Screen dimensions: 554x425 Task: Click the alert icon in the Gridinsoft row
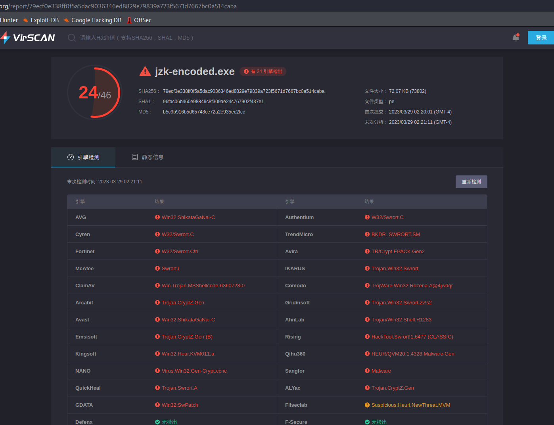tap(367, 302)
